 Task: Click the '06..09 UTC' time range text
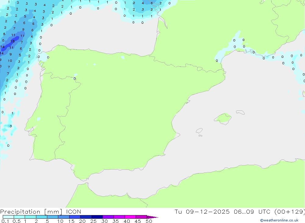coord(252,211)
